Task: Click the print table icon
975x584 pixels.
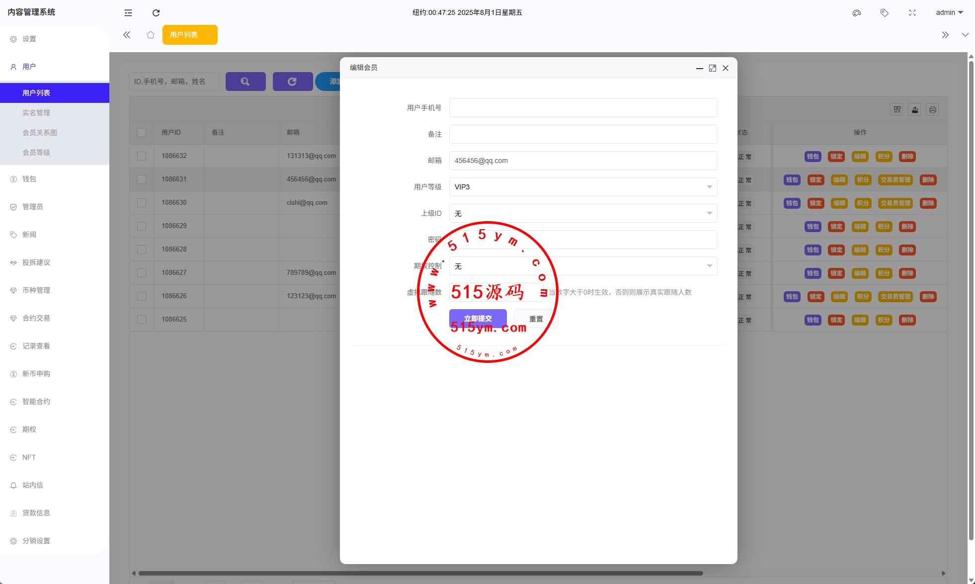Action: (933, 110)
